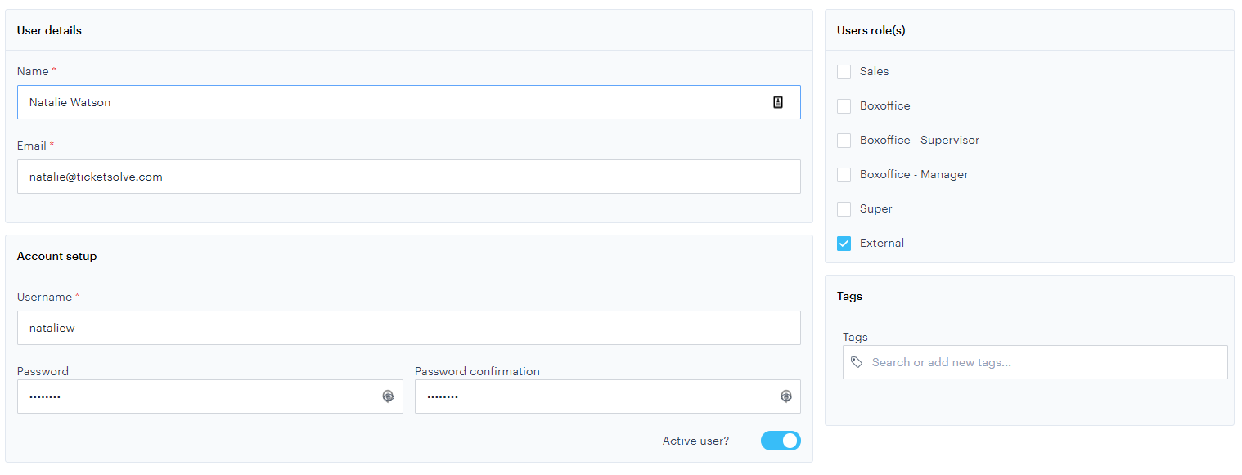Image resolution: width=1242 pixels, height=475 pixels.
Task: Check the Super role checkbox
Action: (844, 208)
